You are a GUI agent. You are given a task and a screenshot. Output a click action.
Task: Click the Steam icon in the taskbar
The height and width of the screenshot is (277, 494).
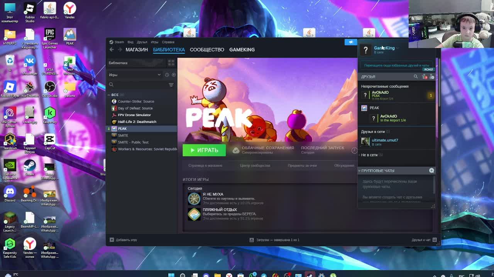tap(310, 275)
